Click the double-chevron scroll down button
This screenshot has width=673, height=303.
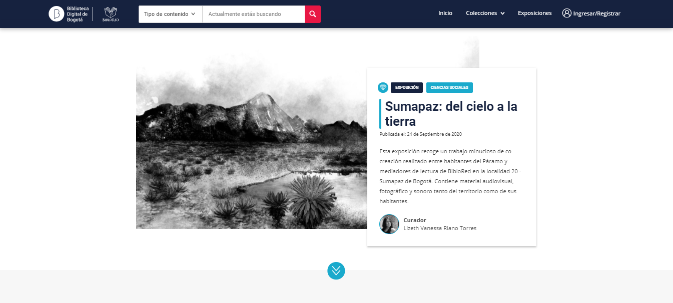[x=336, y=271]
